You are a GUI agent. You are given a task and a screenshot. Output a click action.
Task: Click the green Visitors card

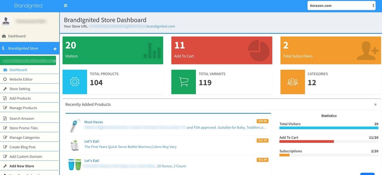(113, 50)
